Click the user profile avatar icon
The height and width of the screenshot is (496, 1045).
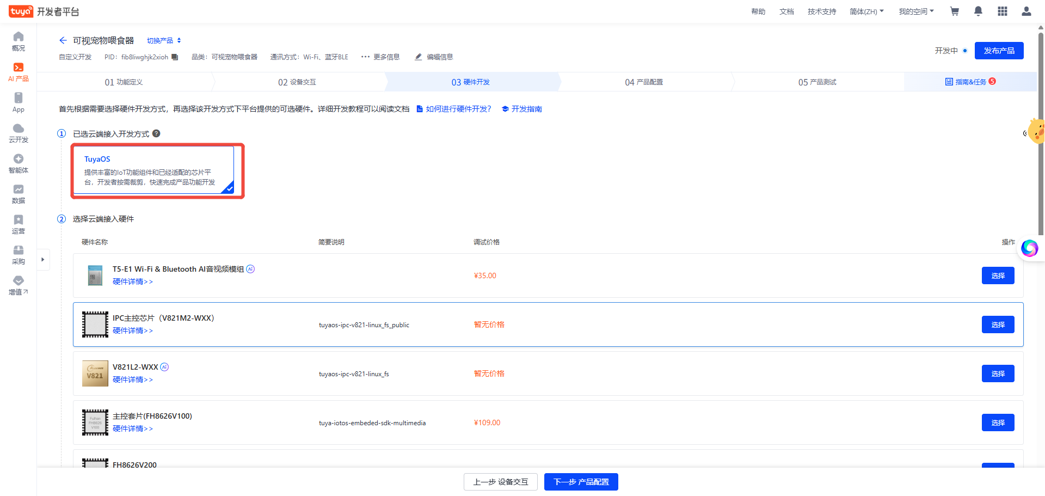[x=1026, y=11]
